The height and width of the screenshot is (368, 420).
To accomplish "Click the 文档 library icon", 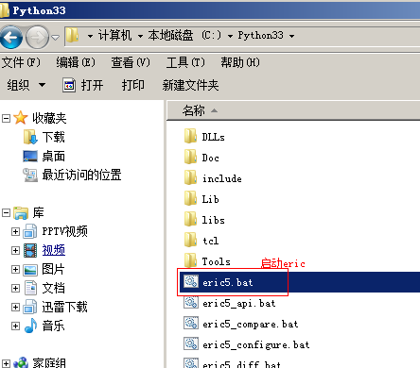I will [30, 288].
